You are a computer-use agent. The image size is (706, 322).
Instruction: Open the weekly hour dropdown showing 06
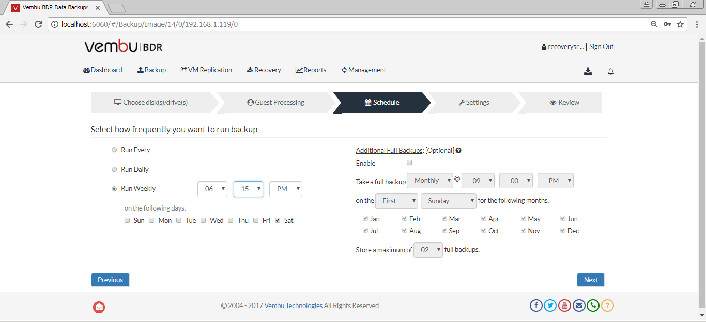(212, 189)
